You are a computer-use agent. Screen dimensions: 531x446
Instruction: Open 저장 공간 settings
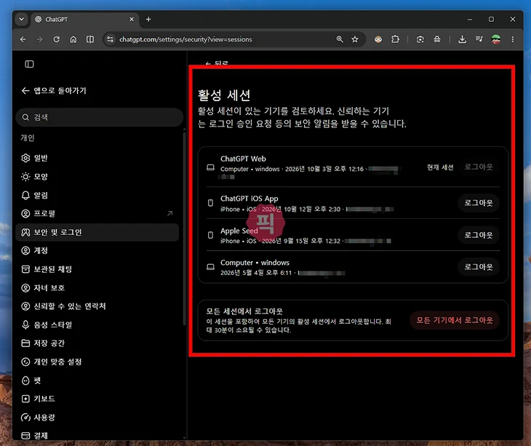(x=97, y=343)
